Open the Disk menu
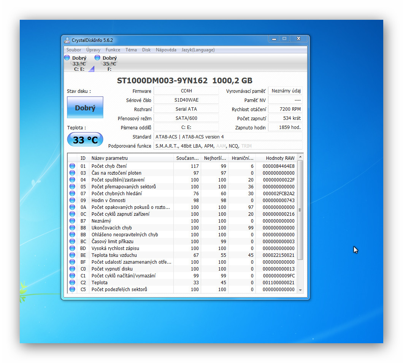The height and width of the screenshot is (363, 403). (146, 50)
